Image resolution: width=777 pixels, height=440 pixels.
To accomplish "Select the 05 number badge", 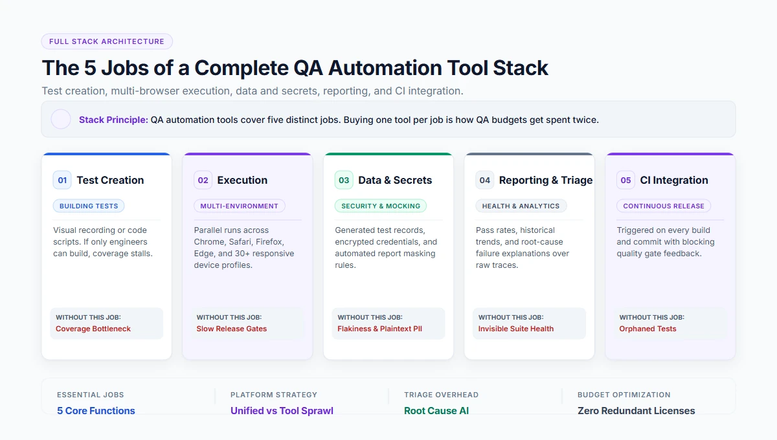I will [x=625, y=180].
